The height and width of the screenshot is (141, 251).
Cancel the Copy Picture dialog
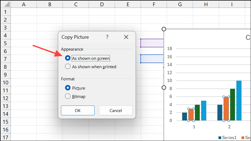click(116, 110)
